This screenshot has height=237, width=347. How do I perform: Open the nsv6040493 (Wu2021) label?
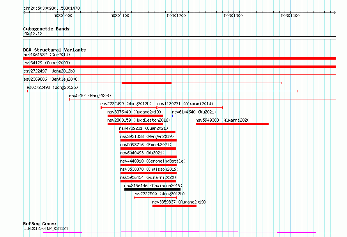click(x=142, y=153)
